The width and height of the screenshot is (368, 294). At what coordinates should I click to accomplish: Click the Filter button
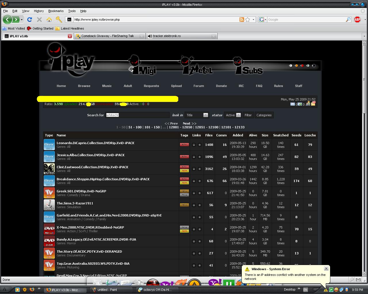[248, 115]
